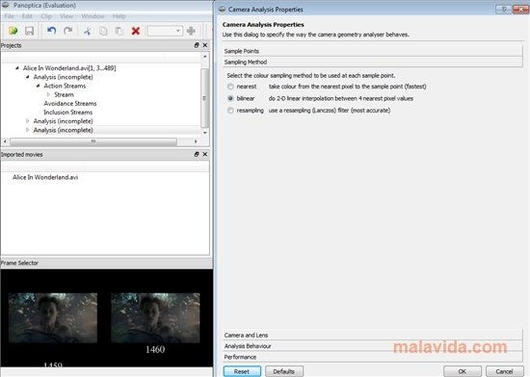Image resolution: width=530 pixels, height=377 pixels.
Task: Collapse the Action Streams tree node
Action: (x=39, y=86)
